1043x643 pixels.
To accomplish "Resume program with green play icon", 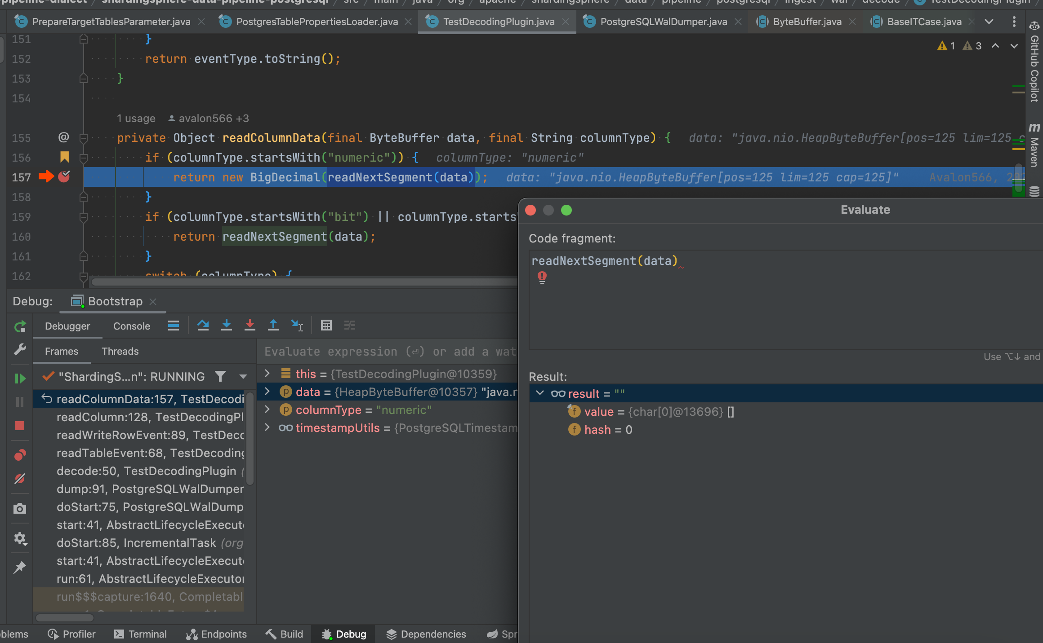I will [20, 379].
